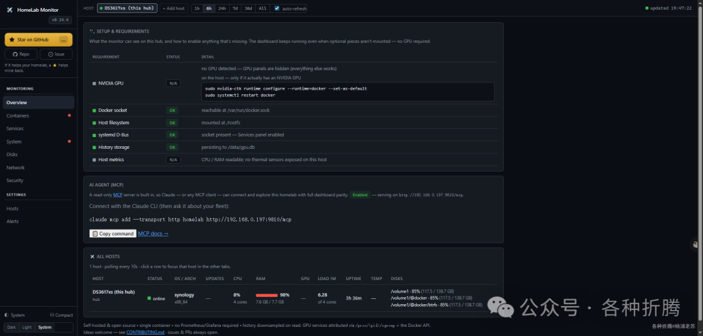Viewport: 703px width, 336px height.
Task: Open the ellipsis badge on Star on GitHub
Action: [64, 40]
